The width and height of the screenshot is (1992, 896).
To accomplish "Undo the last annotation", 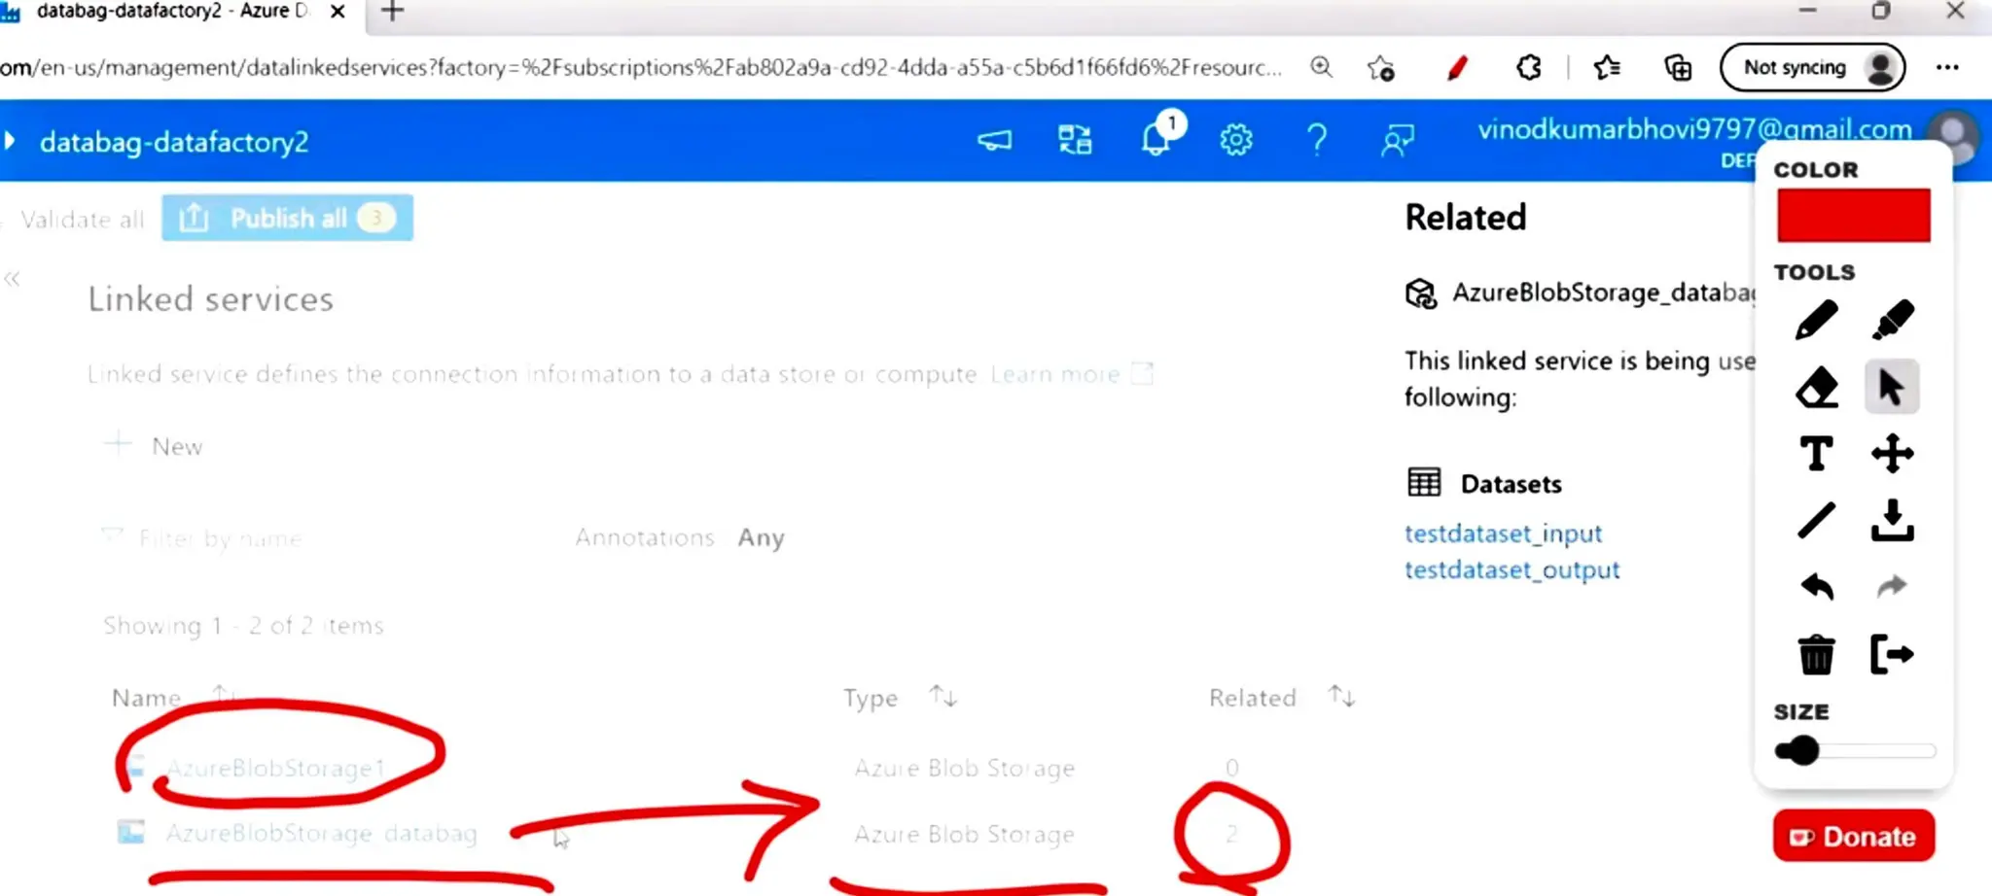I will tap(1815, 587).
